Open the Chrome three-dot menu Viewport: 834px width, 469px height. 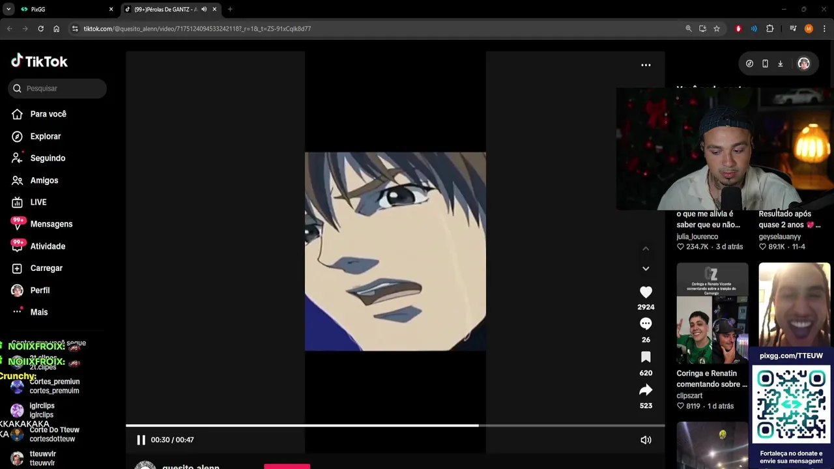click(x=824, y=29)
